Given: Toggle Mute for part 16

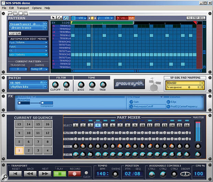Looking at the screenshot, I should [187, 133].
